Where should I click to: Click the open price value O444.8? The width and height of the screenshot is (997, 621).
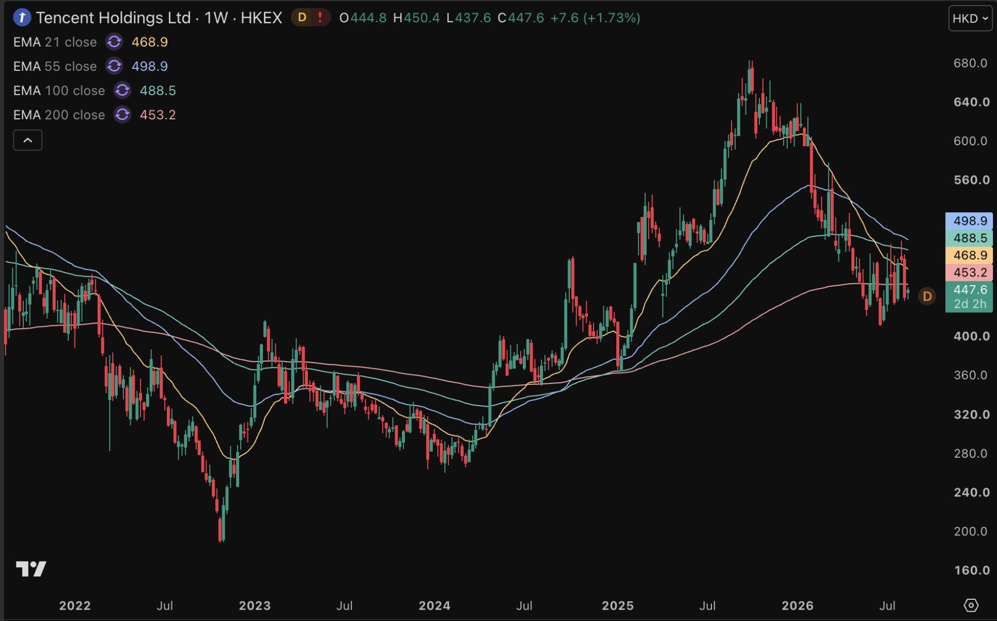tap(363, 18)
